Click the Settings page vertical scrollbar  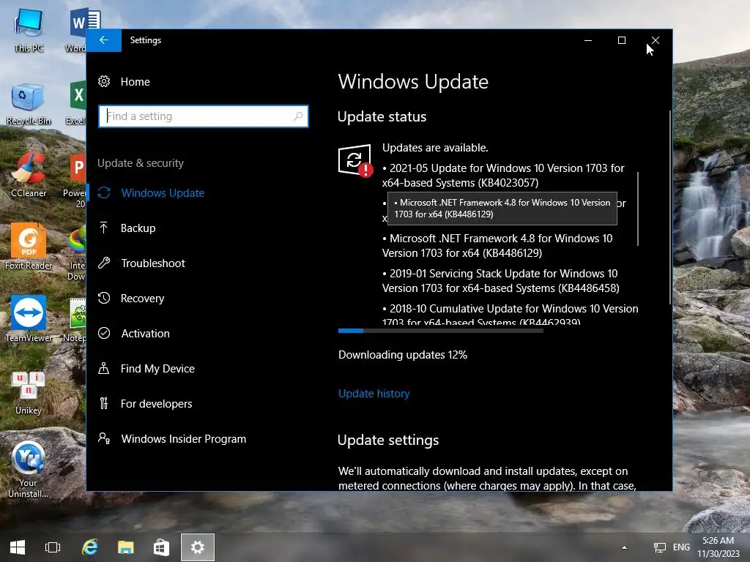669,207
